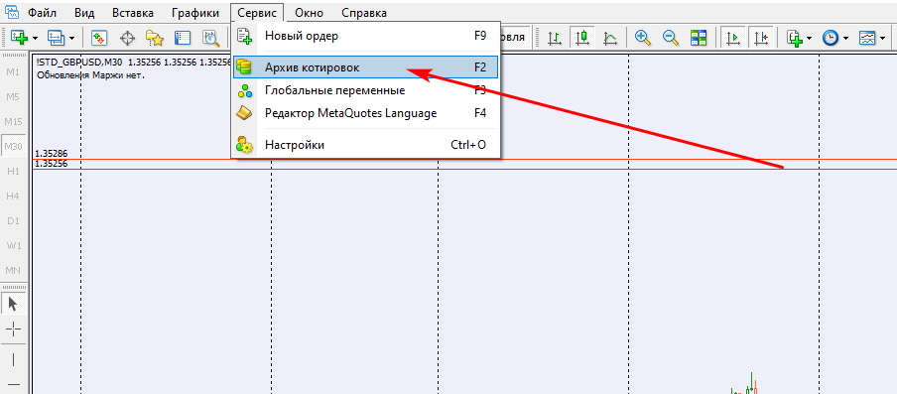Toggle chart shift button
Image resolution: width=897 pixels, height=394 pixels.
[x=761, y=38]
